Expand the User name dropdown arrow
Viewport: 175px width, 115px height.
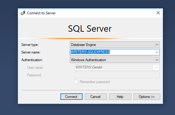(x=157, y=67)
